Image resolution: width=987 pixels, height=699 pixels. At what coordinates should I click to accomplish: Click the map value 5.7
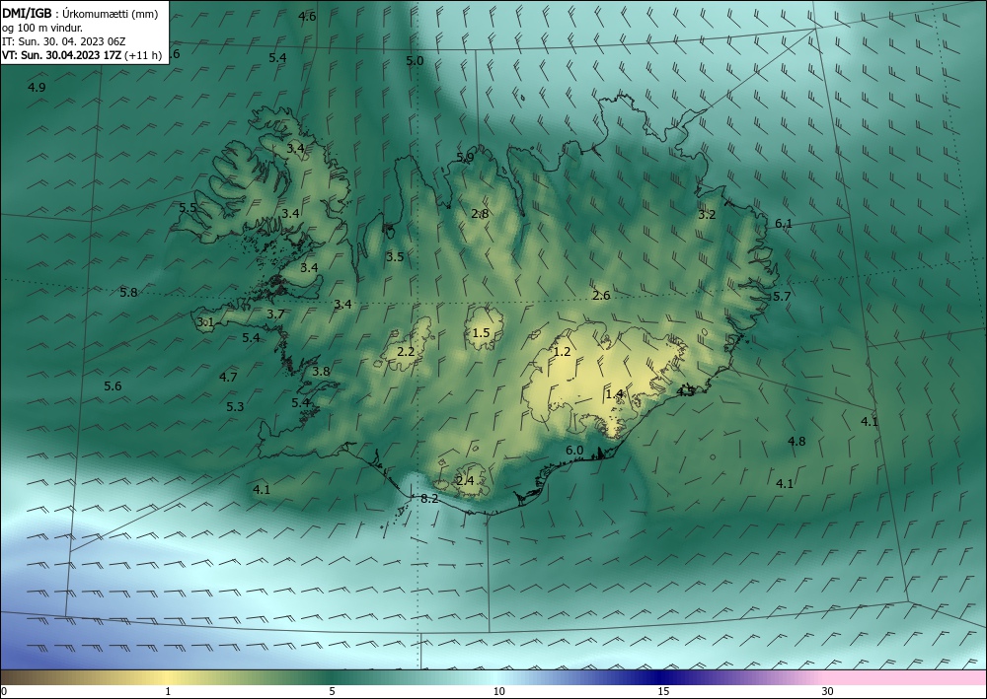click(x=783, y=296)
